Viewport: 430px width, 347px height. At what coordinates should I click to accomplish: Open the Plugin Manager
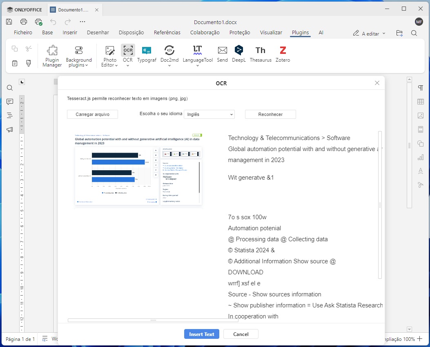pyautogui.click(x=52, y=56)
